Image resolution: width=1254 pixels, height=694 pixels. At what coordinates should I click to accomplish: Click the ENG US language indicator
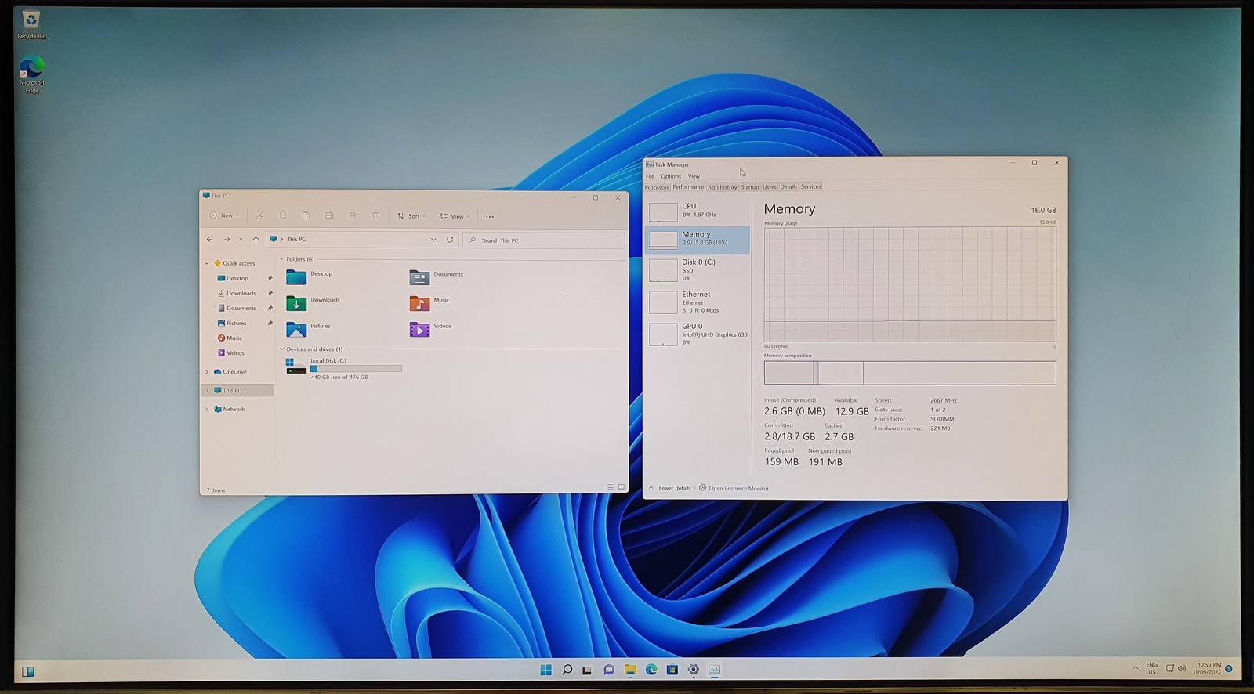[x=1151, y=668]
